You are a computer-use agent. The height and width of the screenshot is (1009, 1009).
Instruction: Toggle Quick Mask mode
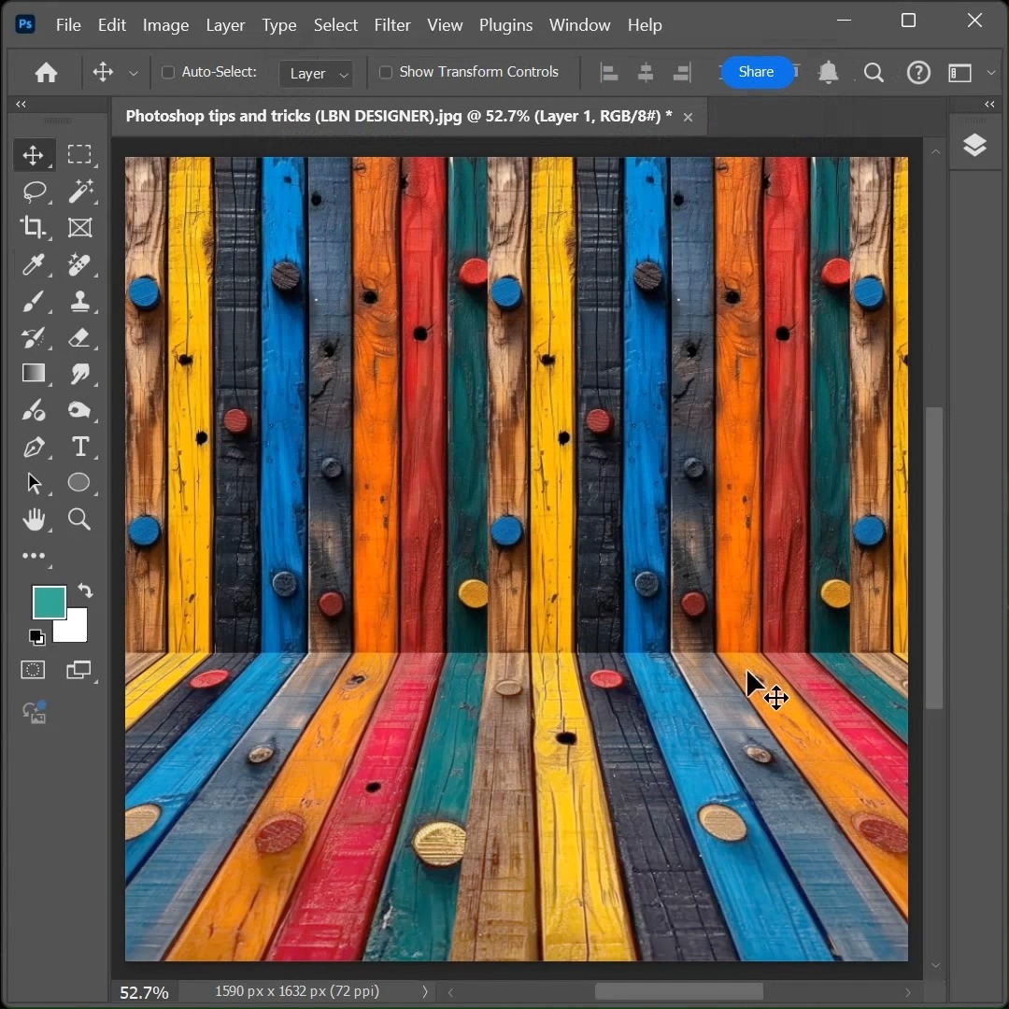point(33,670)
